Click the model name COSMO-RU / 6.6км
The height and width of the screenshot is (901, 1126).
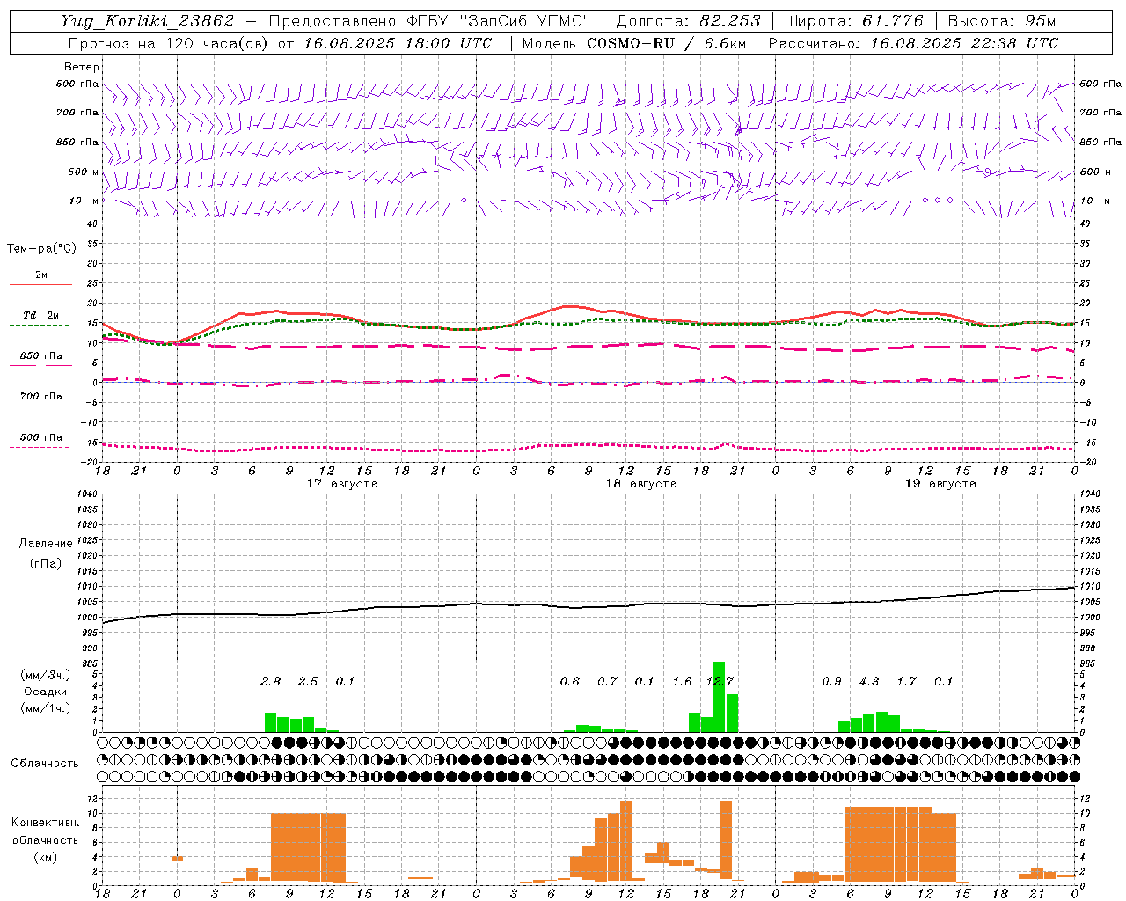[x=666, y=43]
